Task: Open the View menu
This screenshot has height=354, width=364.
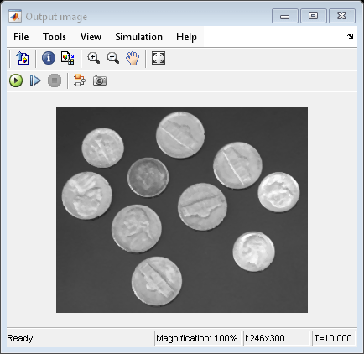Action: (x=91, y=37)
